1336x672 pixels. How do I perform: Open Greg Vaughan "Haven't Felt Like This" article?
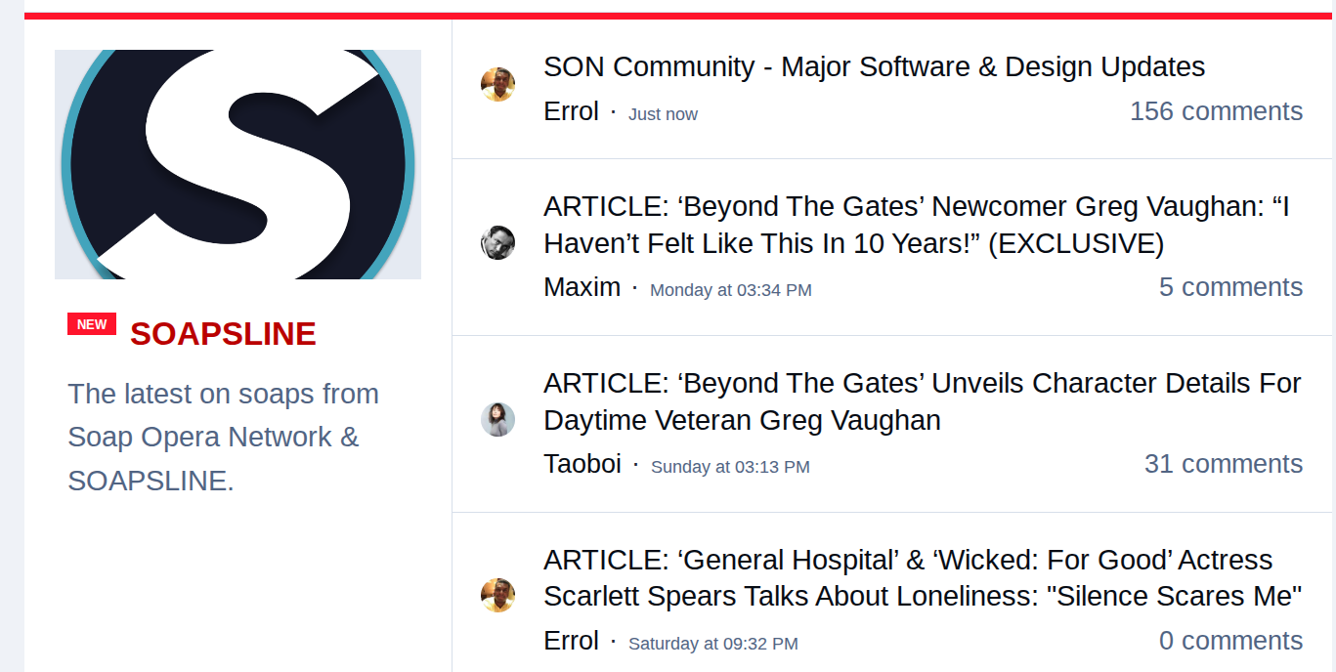pos(916,225)
